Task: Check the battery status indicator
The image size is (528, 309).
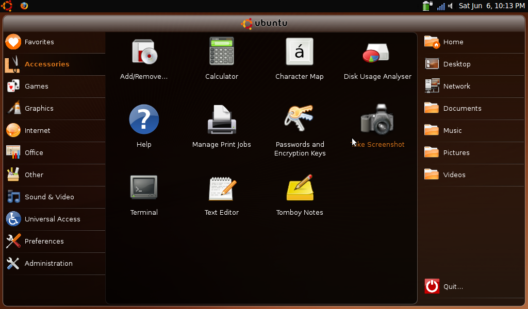Action: pyautogui.click(x=427, y=6)
